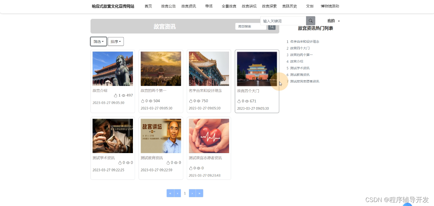Open the 故宫四个大门 night gate thumbnail
This screenshot has width=434, height=206.
[x=257, y=69]
